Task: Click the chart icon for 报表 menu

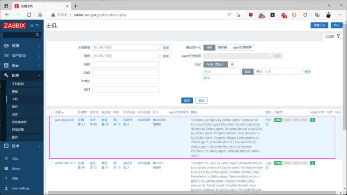Action: tap(6, 65)
